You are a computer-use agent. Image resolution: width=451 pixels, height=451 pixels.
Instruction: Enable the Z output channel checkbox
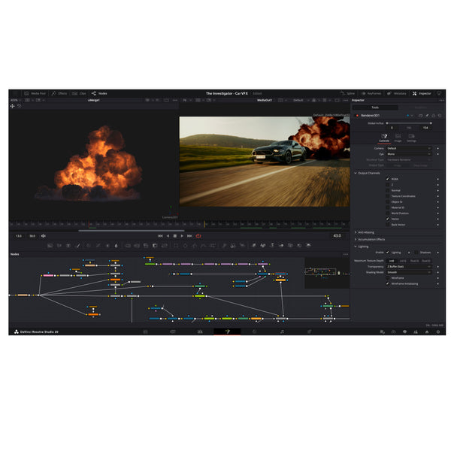tap(388, 185)
